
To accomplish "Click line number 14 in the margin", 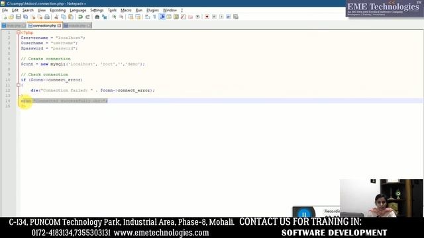I will (7, 101).
